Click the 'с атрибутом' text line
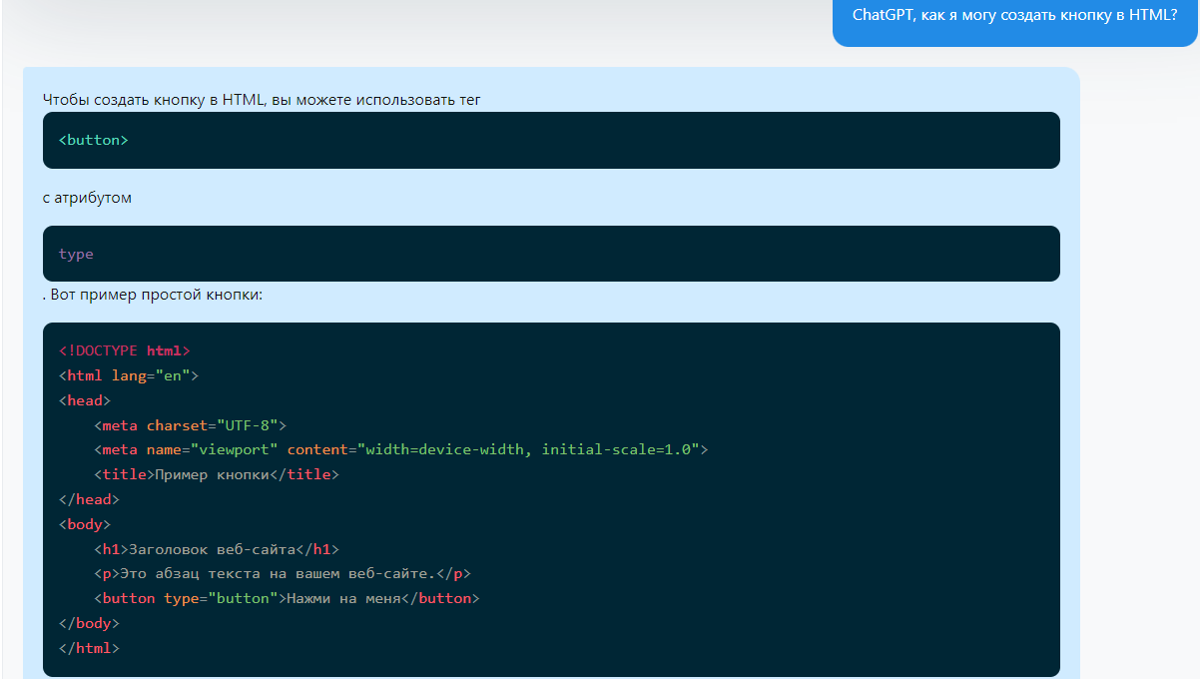1200x679 pixels. 87,198
